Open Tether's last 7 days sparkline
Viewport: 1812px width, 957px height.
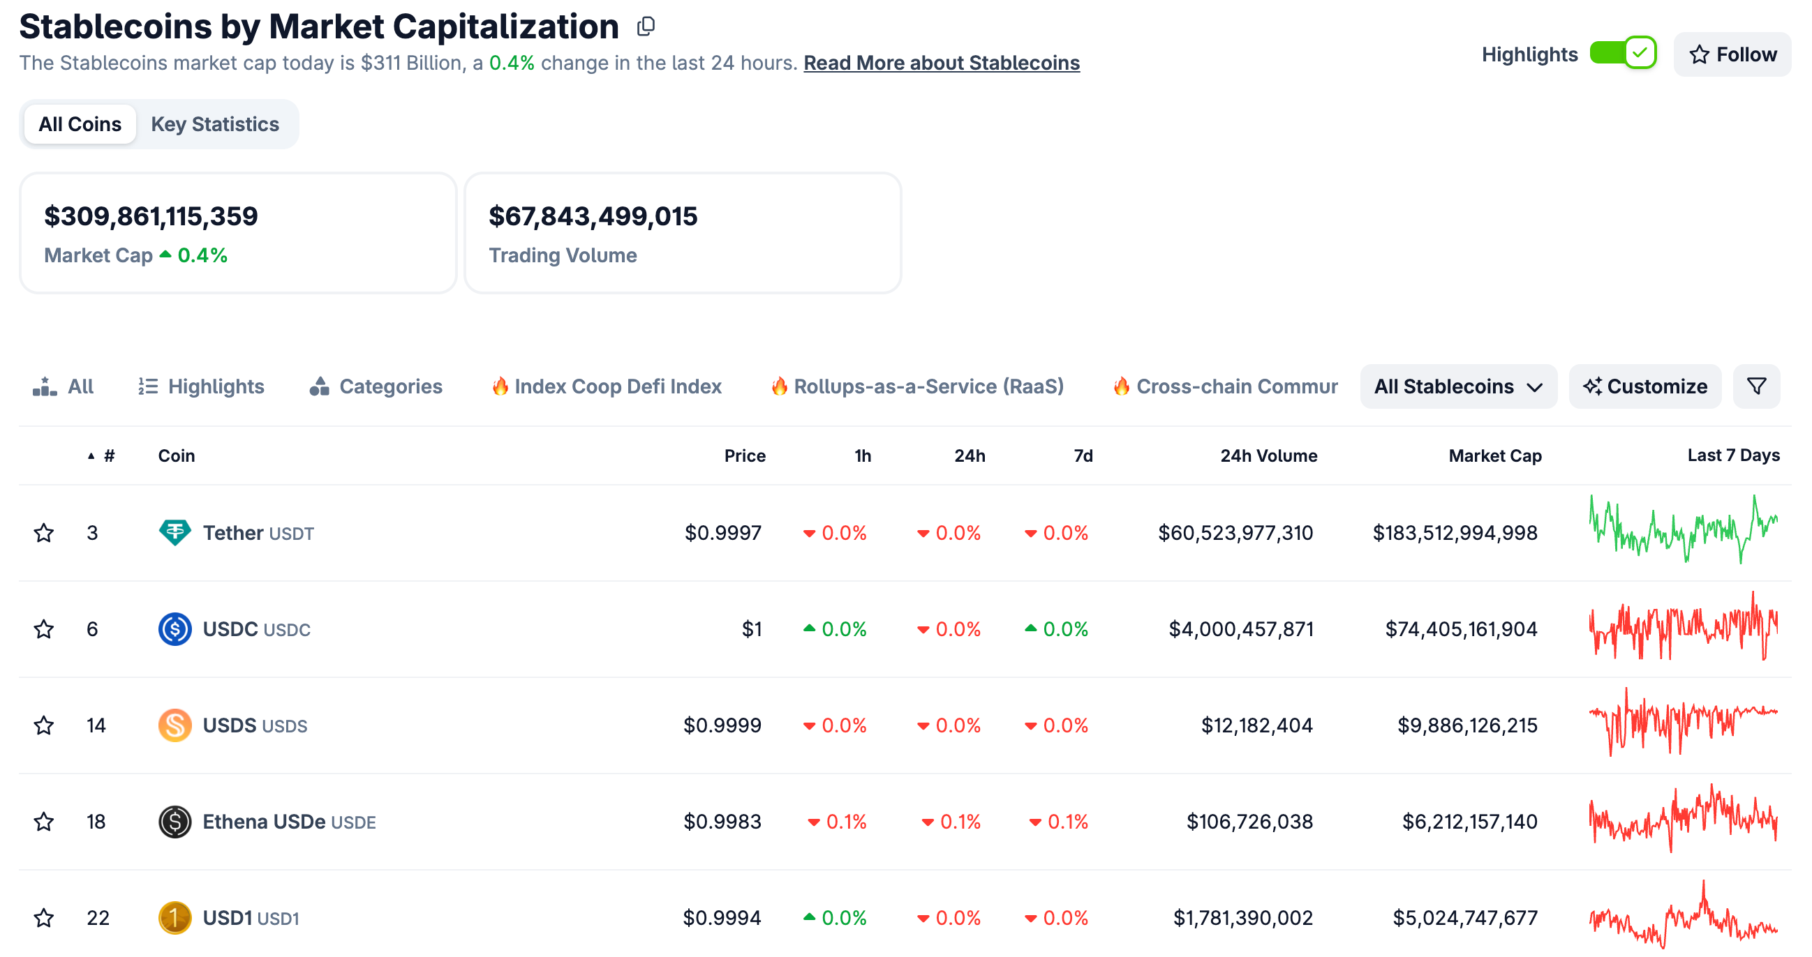(1683, 529)
